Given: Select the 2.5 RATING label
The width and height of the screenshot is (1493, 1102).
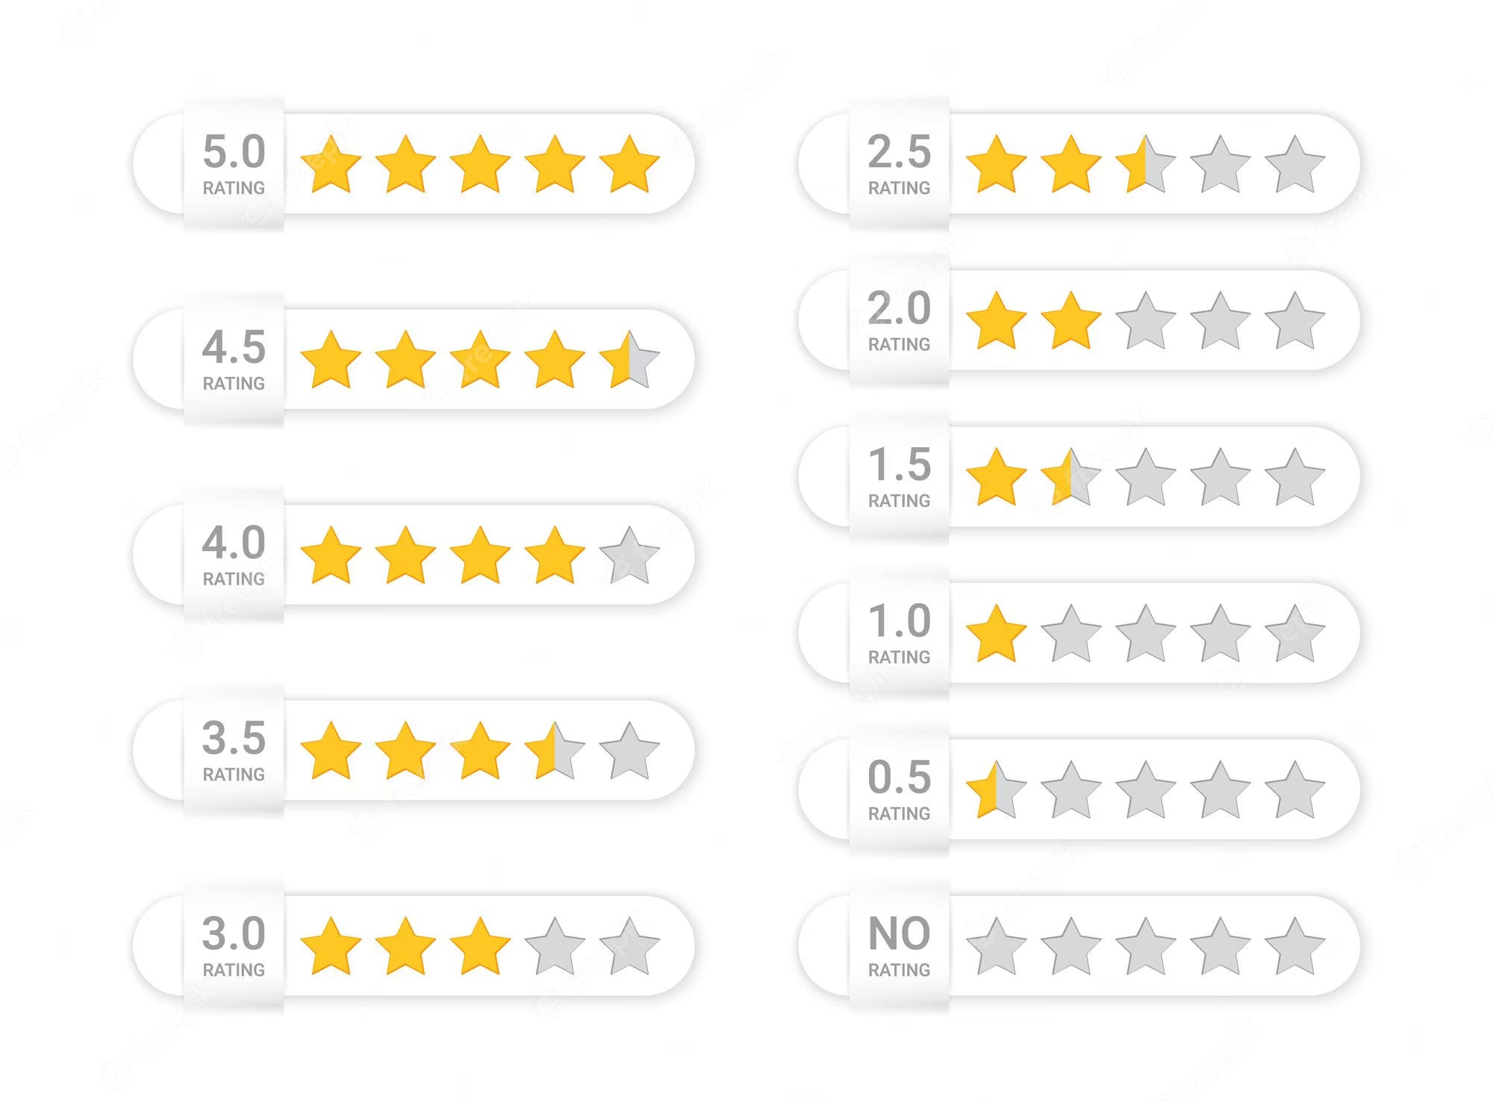Looking at the screenshot, I should [900, 164].
